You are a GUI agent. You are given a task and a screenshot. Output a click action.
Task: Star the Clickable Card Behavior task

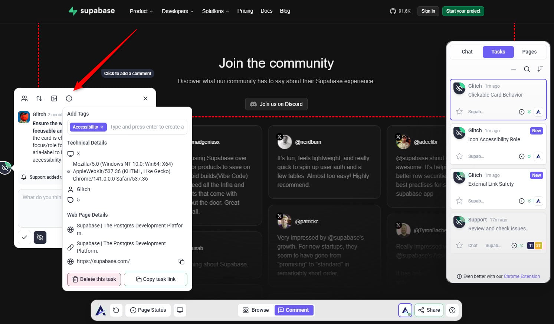(459, 111)
